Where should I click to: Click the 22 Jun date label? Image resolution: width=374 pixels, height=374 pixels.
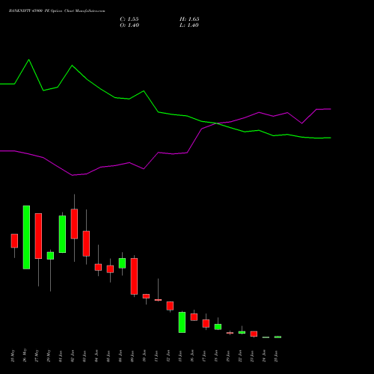[240, 356]
